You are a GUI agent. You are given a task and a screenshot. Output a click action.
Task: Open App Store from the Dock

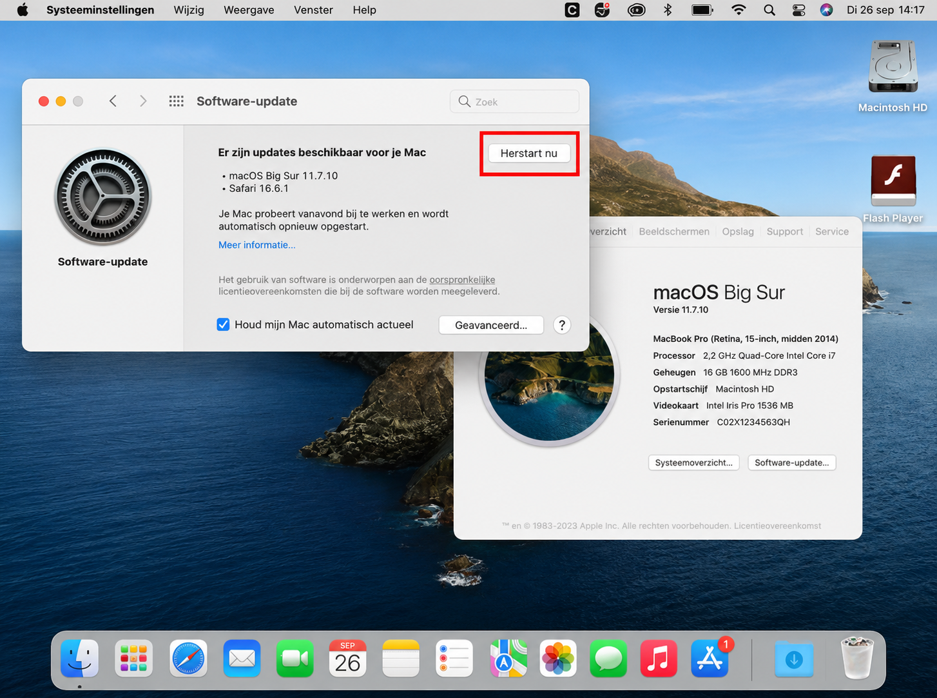tap(710, 659)
